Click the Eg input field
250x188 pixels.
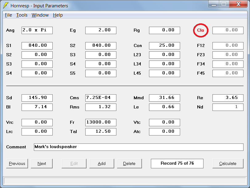pyautogui.click(x=101, y=30)
